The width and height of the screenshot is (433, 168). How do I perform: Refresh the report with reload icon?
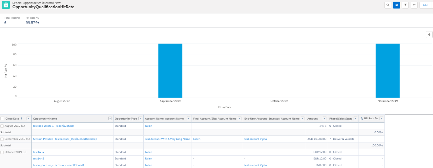click(414, 5)
